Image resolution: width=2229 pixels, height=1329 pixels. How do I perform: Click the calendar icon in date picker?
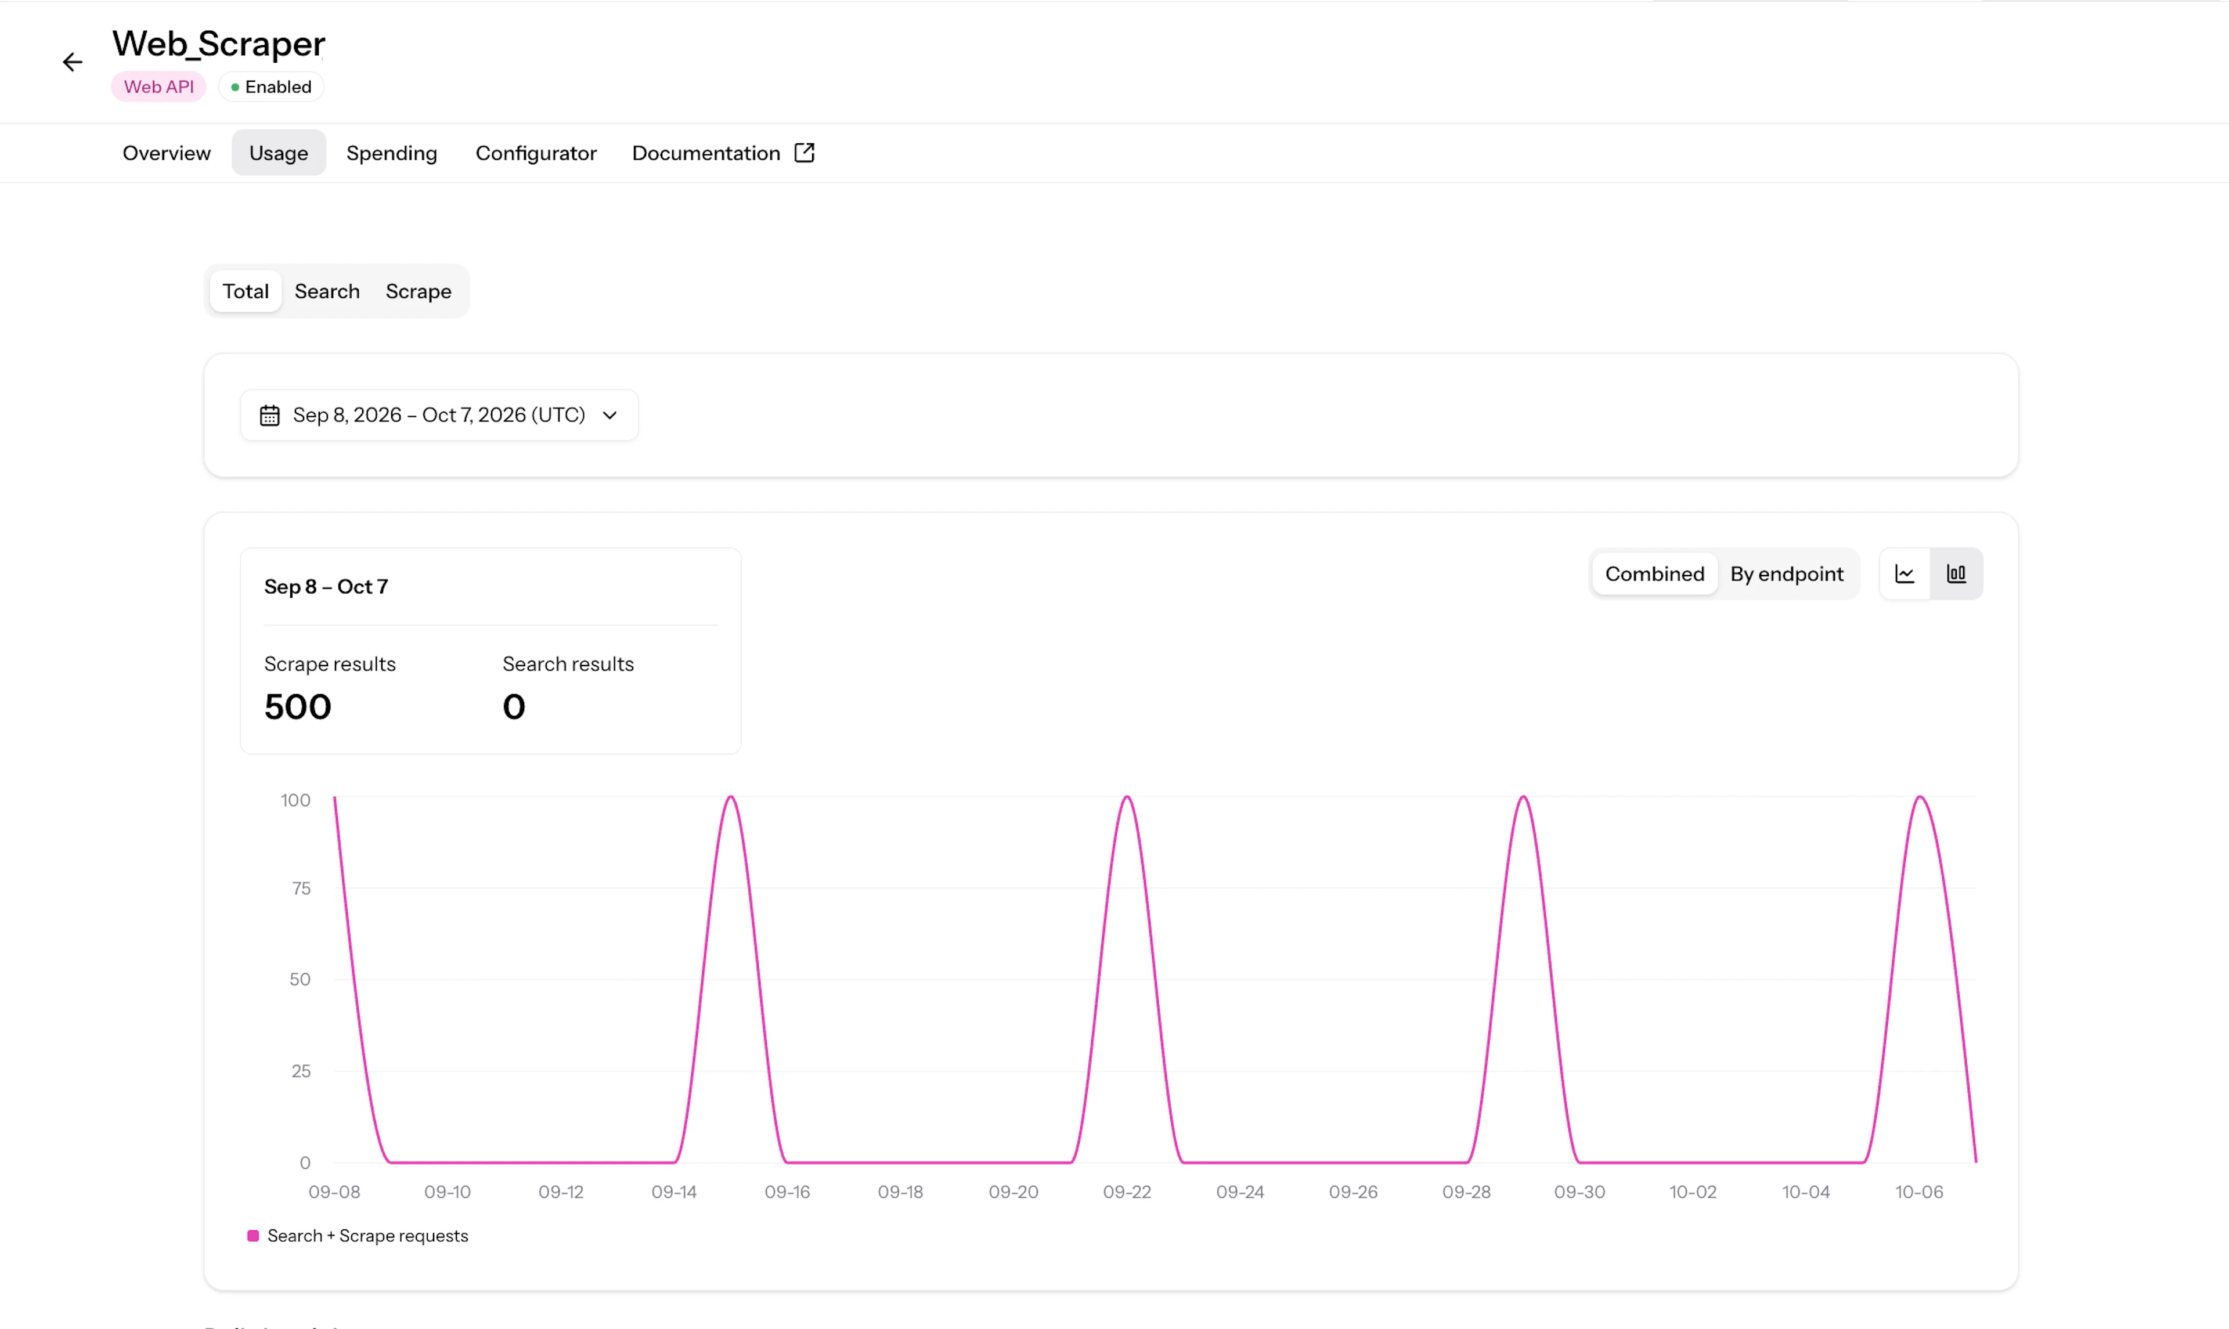pyautogui.click(x=269, y=416)
